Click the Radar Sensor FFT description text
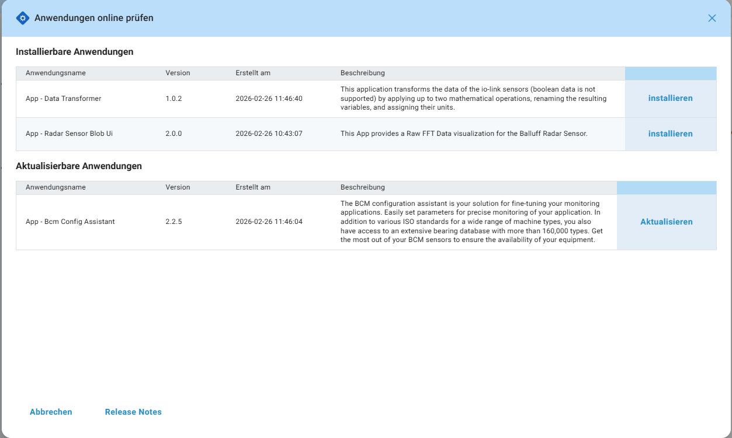 point(463,134)
